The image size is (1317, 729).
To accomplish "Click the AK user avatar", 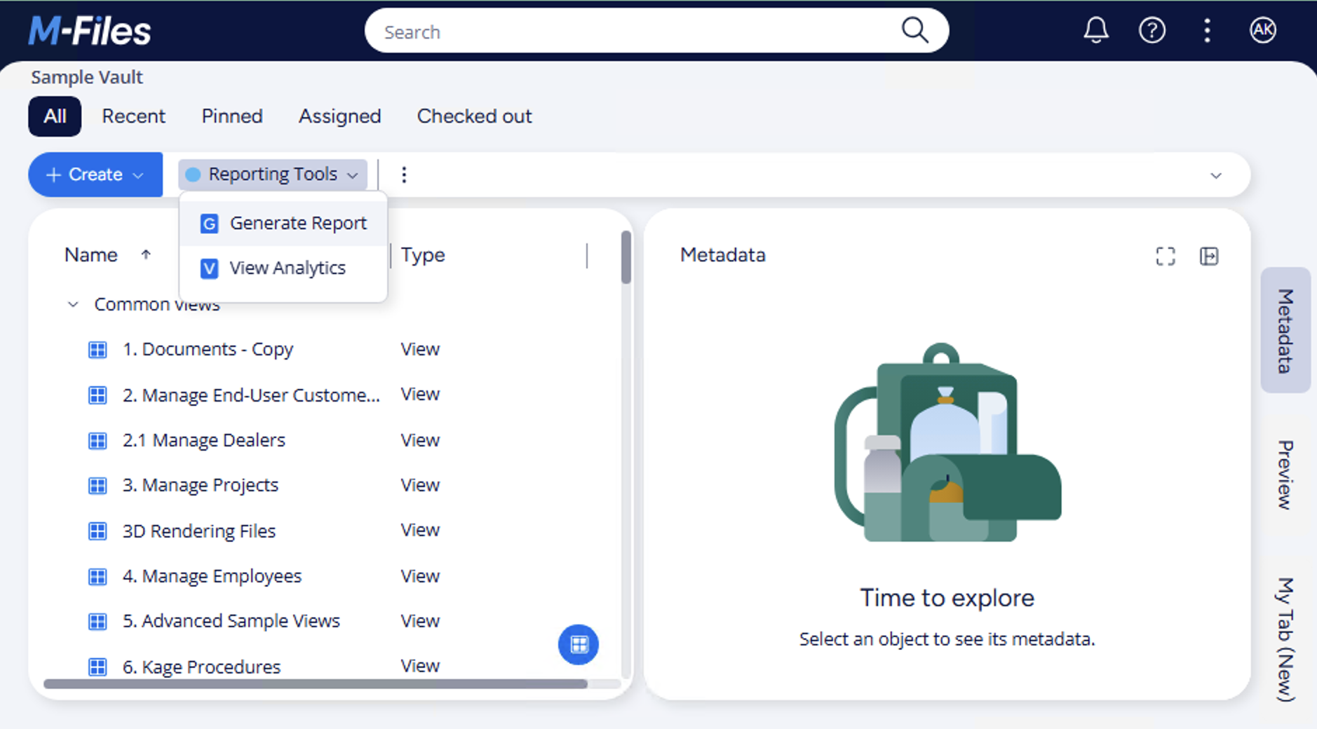I will (1262, 30).
